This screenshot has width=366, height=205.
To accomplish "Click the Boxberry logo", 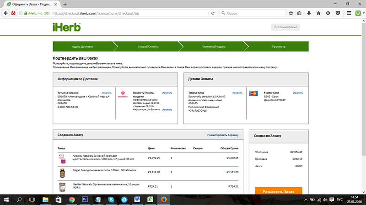I will [x=123, y=94].
